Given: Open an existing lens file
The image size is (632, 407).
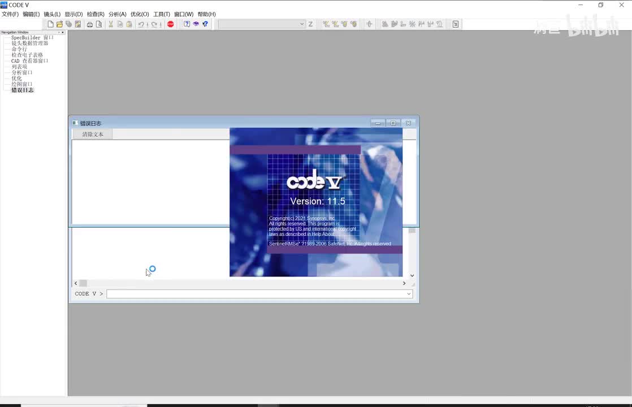Looking at the screenshot, I should pos(60,24).
